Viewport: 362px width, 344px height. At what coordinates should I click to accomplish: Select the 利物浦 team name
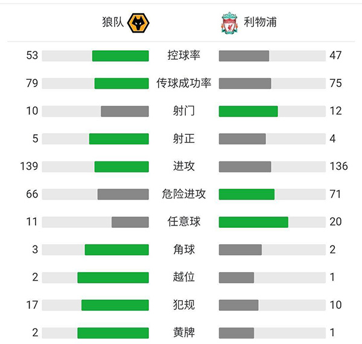coord(261,23)
